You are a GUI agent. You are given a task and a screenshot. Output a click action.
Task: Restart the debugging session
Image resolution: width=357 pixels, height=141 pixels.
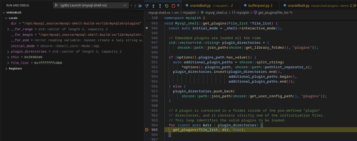pos(167,6)
